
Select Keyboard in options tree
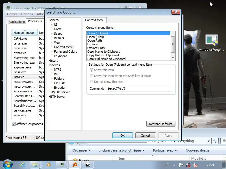(x=60, y=56)
